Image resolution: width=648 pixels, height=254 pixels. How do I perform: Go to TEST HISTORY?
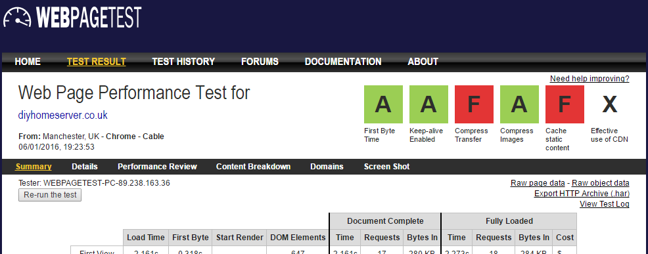click(x=183, y=62)
